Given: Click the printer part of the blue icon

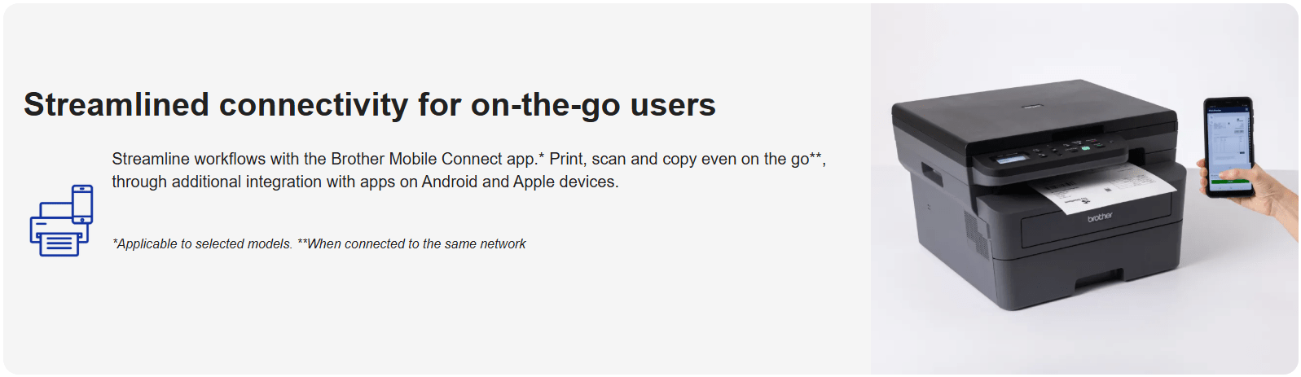Looking at the screenshot, I should point(57,230).
